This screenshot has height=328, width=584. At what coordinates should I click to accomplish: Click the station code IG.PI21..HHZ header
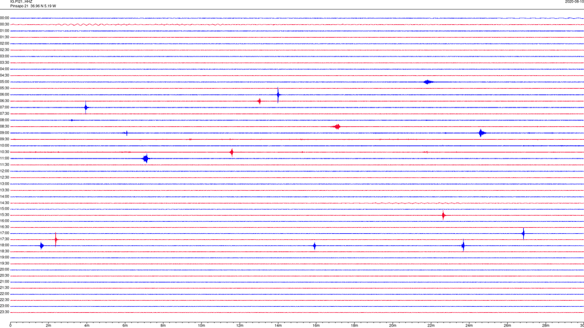21,1
